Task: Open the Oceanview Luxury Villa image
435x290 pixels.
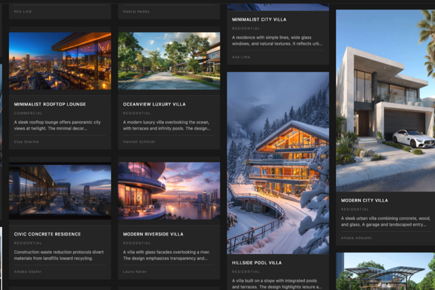Action: tap(169, 61)
